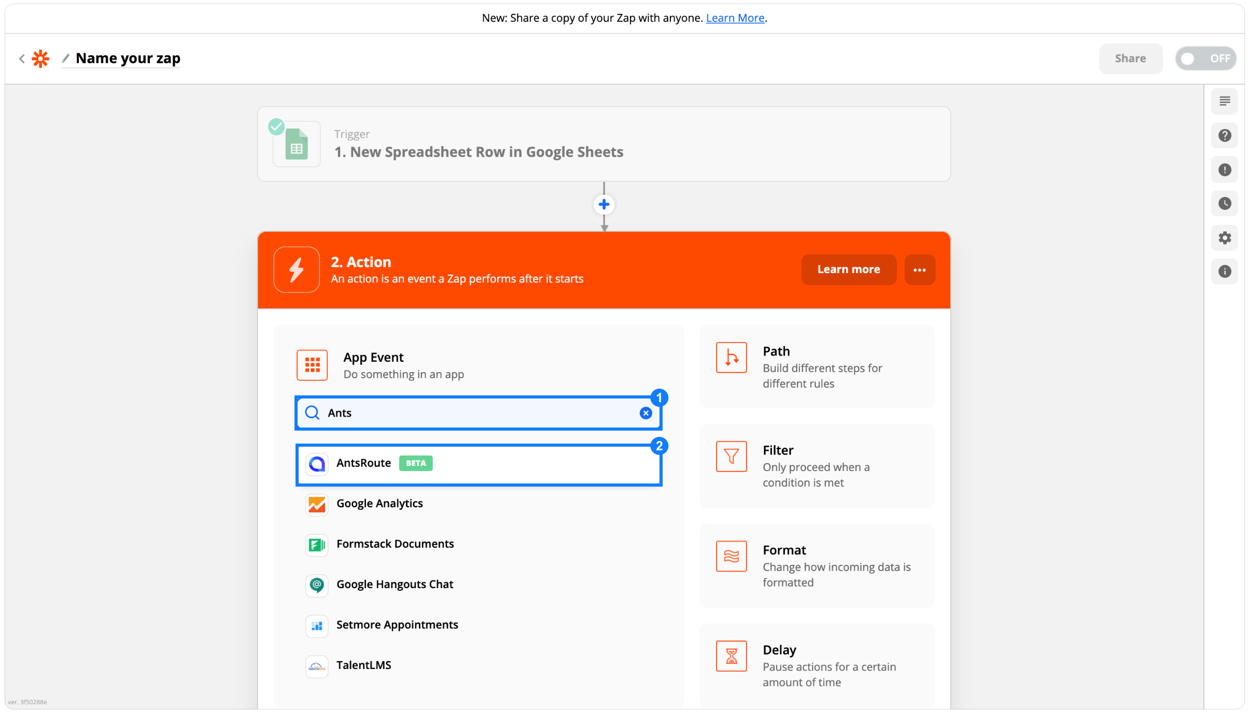Image resolution: width=1249 pixels, height=712 pixels.
Task: Click the green checkmark on the trigger step
Action: click(x=276, y=126)
